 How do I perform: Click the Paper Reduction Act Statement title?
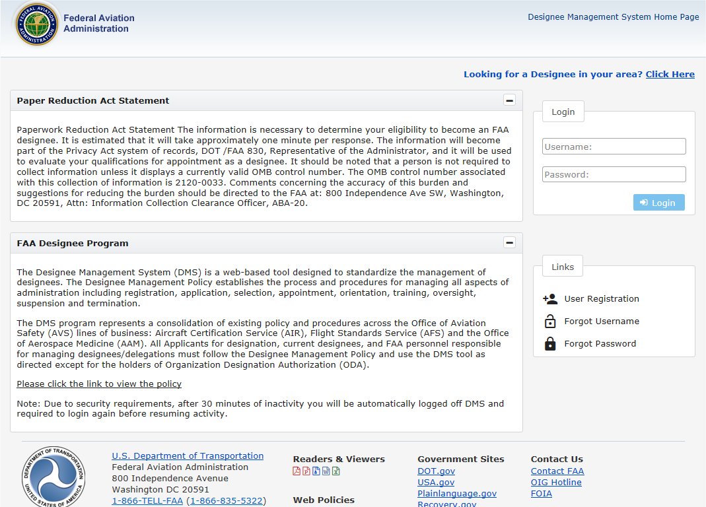[92, 100]
